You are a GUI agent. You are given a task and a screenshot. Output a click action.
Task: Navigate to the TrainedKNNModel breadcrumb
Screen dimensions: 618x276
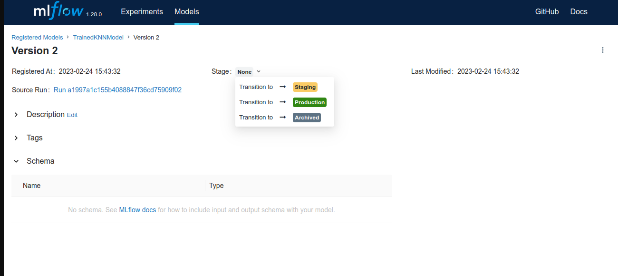[98, 37]
